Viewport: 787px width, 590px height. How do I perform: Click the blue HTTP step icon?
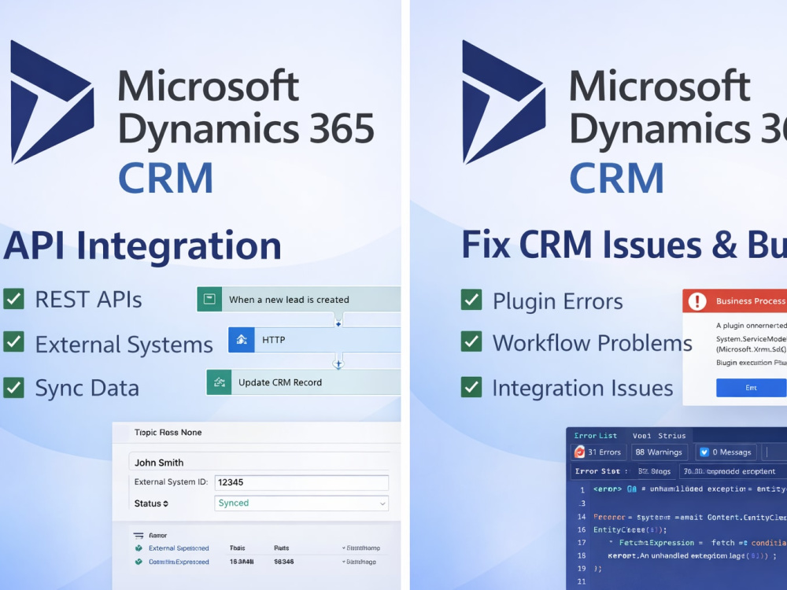coord(242,340)
